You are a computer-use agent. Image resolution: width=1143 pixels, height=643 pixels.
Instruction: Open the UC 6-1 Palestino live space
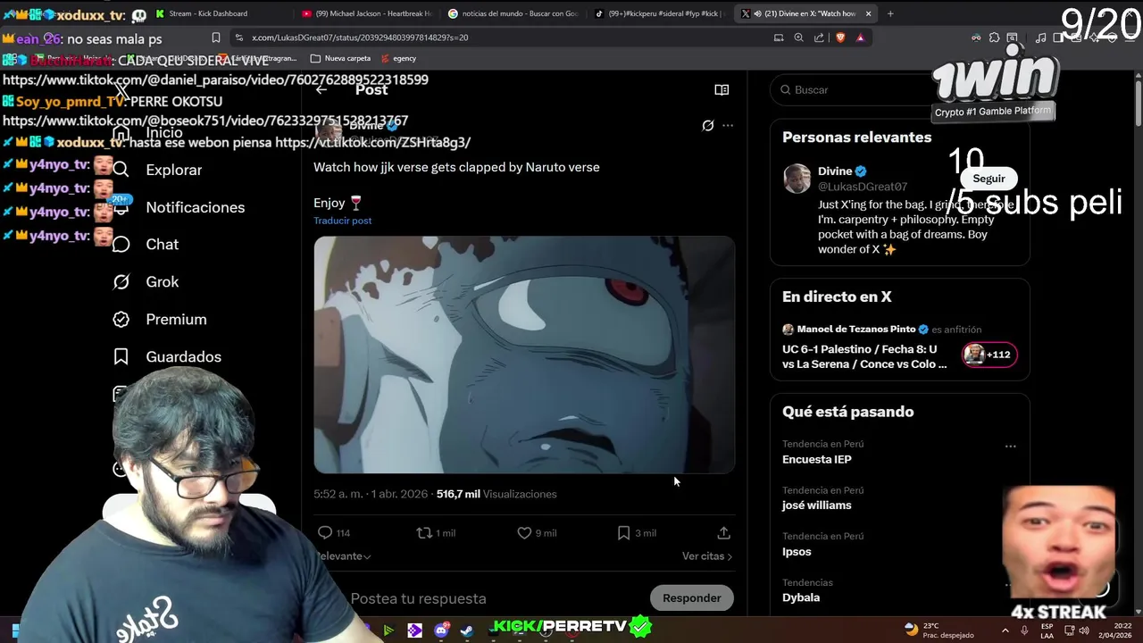click(864, 356)
